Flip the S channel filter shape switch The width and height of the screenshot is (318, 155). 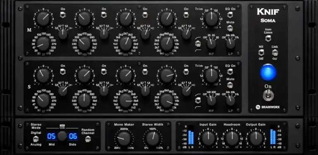point(198,100)
